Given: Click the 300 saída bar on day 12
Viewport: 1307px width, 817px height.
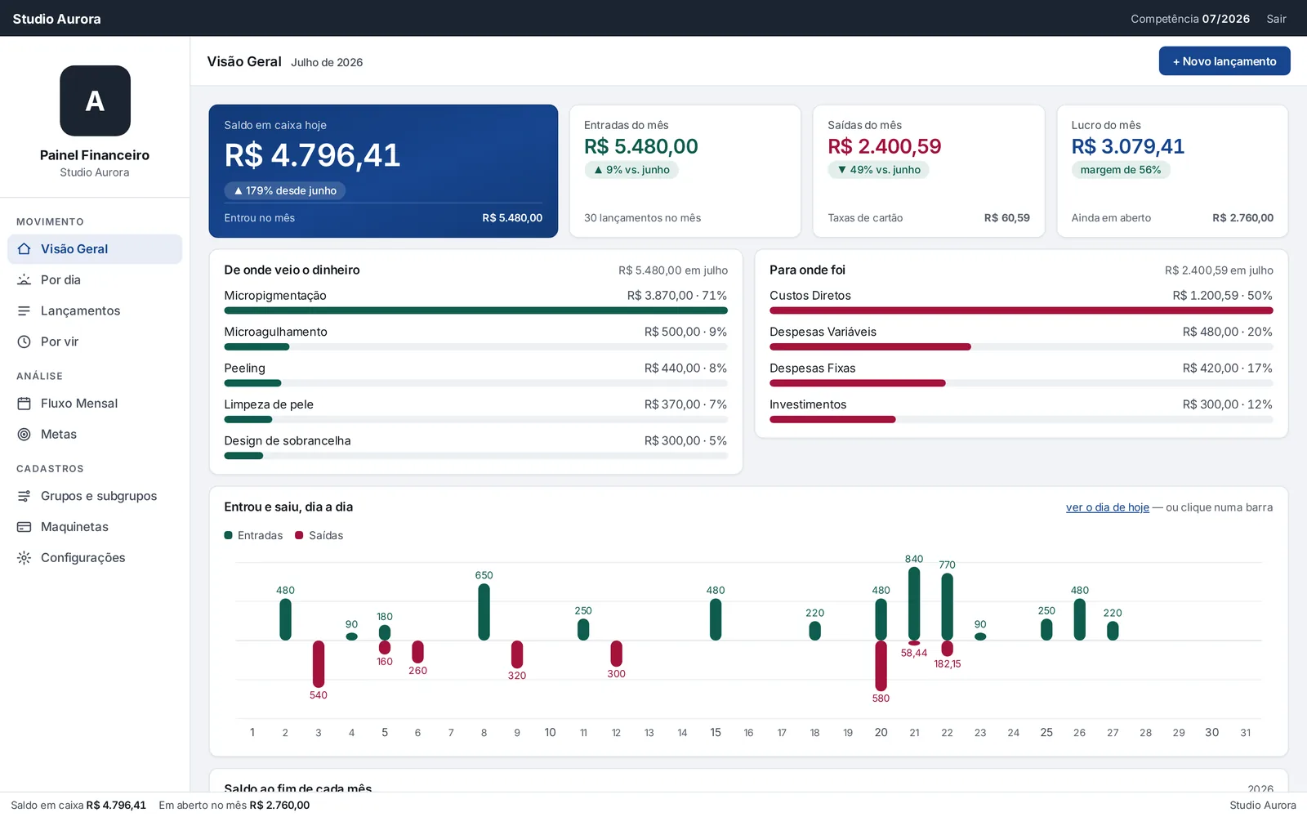Looking at the screenshot, I should 616,654.
